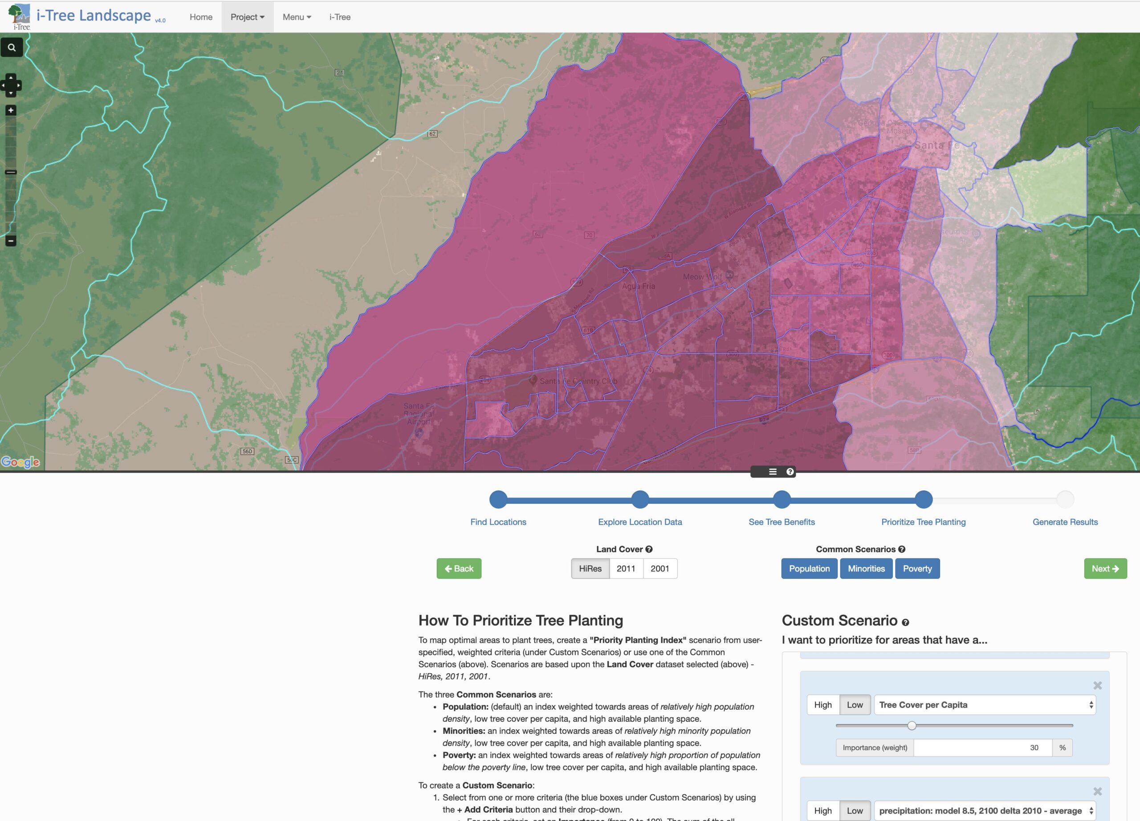Click the map search magnifier icon
This screenshot has height=821, width=1140.
pyautogui.click(x=12, y=48)
